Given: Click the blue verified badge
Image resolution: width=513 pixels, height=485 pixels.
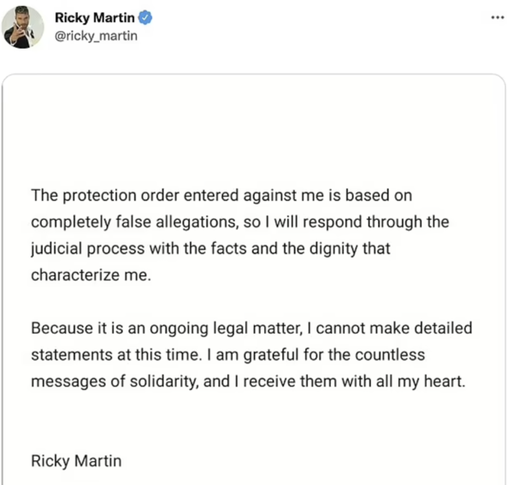Looking at the screenshot, I should pos(145,18).
